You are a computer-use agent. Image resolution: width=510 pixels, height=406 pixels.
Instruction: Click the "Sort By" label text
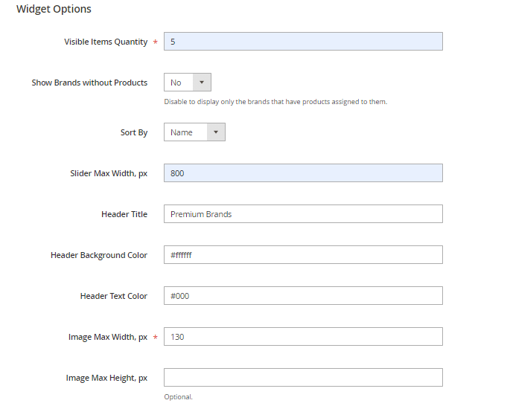[134, 132]
